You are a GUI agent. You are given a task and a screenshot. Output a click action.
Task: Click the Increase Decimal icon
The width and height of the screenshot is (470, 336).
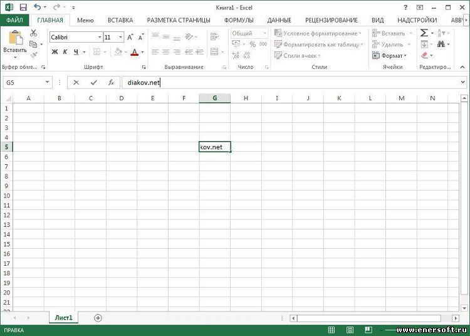tap(236, 55)
